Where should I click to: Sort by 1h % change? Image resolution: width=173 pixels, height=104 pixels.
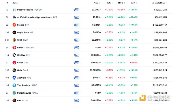point(110,3)
